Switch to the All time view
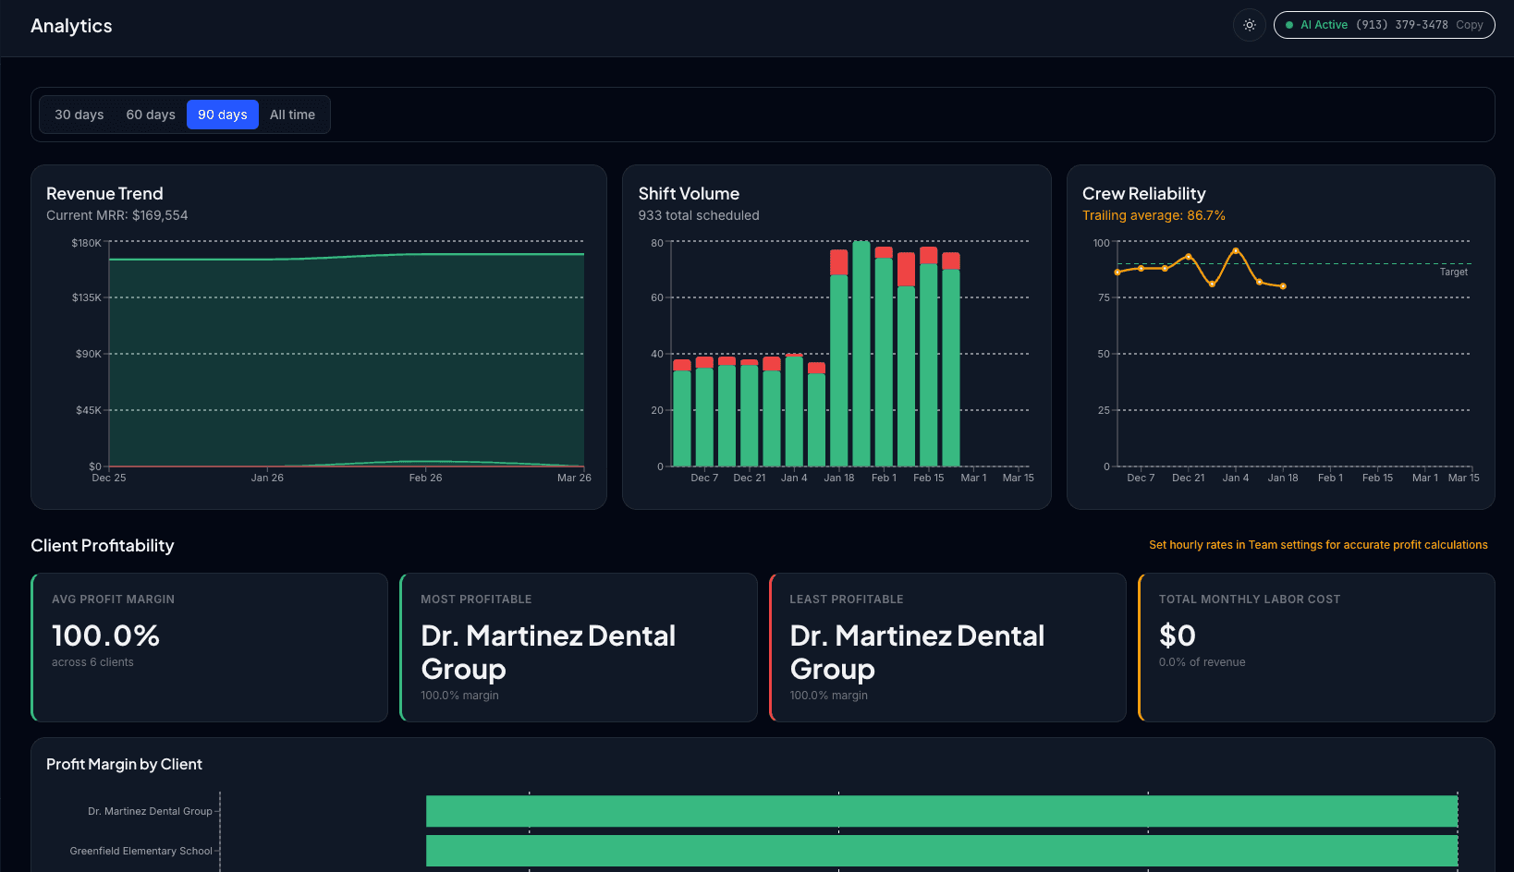The width and height of the screenshot is (1514, 872). click(x=293, y=115)
